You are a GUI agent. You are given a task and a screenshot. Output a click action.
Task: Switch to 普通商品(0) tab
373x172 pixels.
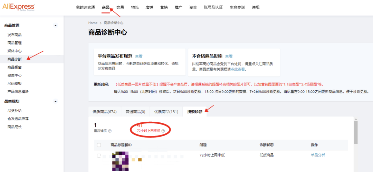click(135, 112)
